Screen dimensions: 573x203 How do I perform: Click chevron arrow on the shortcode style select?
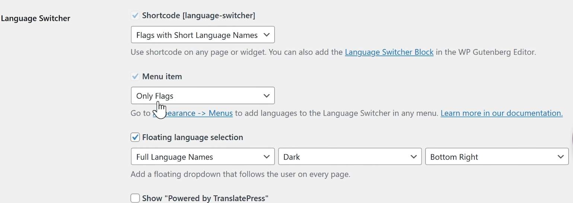coord(267,35)
